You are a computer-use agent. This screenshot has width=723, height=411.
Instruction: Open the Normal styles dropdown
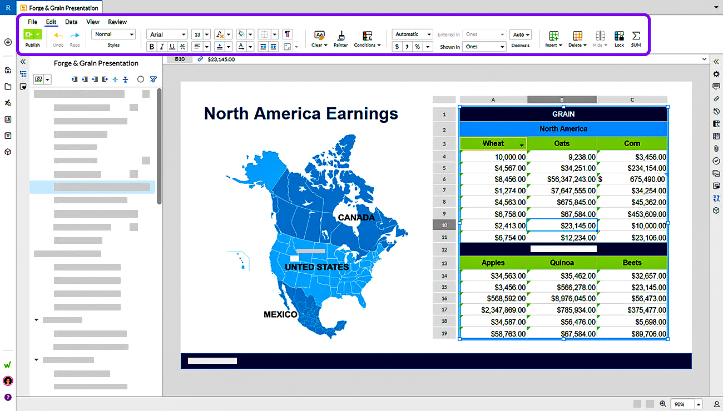click(x=113, y=34)
